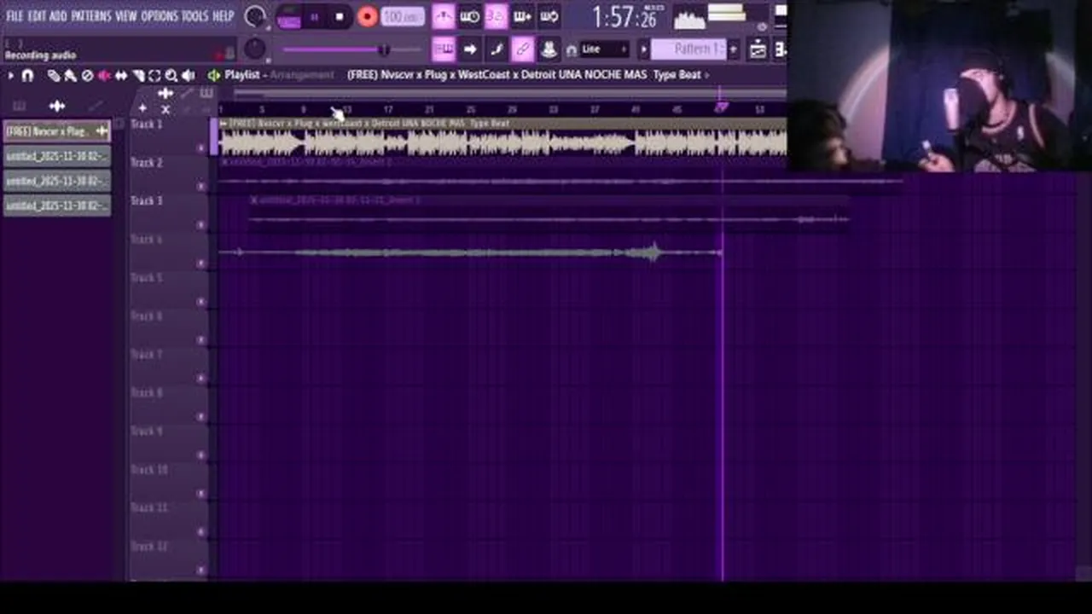Show audio clips in the picker panel
Screen dimensions: 1092x614
57,106
